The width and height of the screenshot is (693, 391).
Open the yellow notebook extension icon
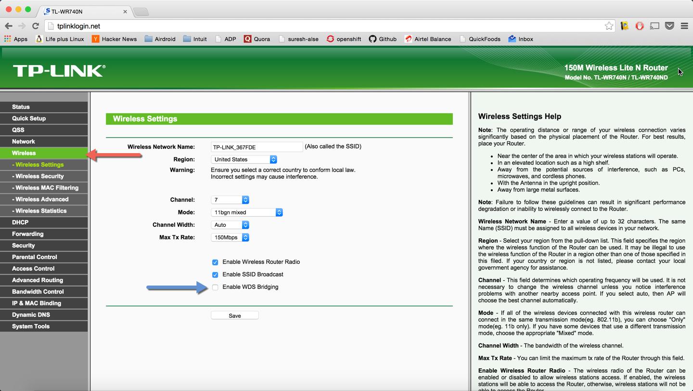(625, 26)
